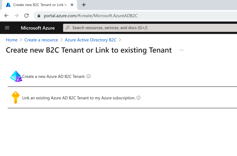Open the ellipsis menu next to the page title
237x156 pixels.
tap(182, 50)
